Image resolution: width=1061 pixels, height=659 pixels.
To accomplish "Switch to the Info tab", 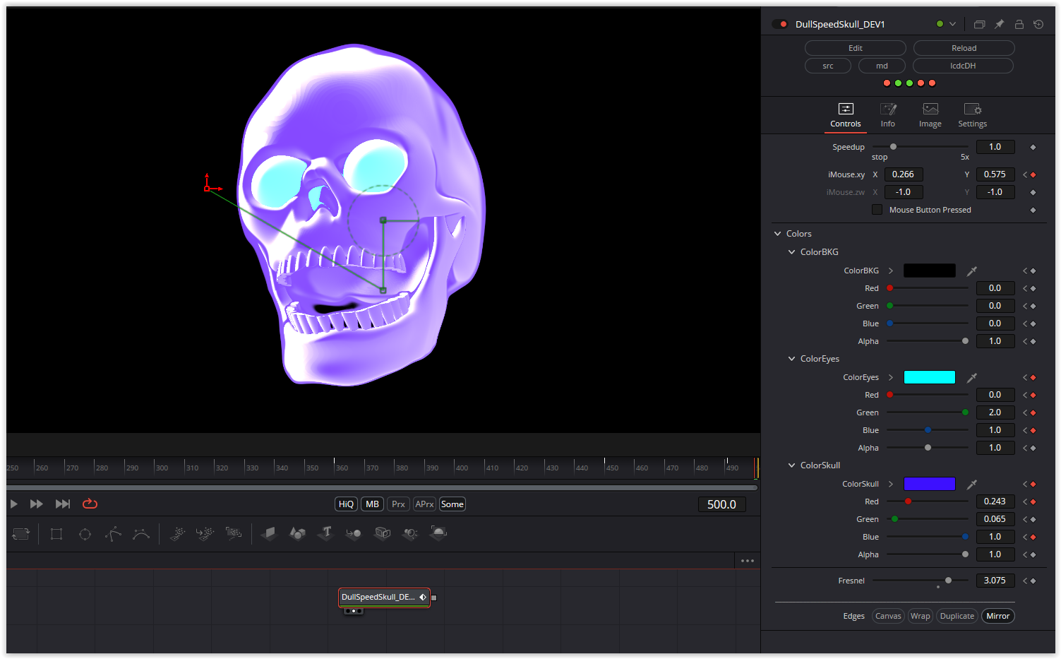I will pyautogui.click(x=887, y=115).
